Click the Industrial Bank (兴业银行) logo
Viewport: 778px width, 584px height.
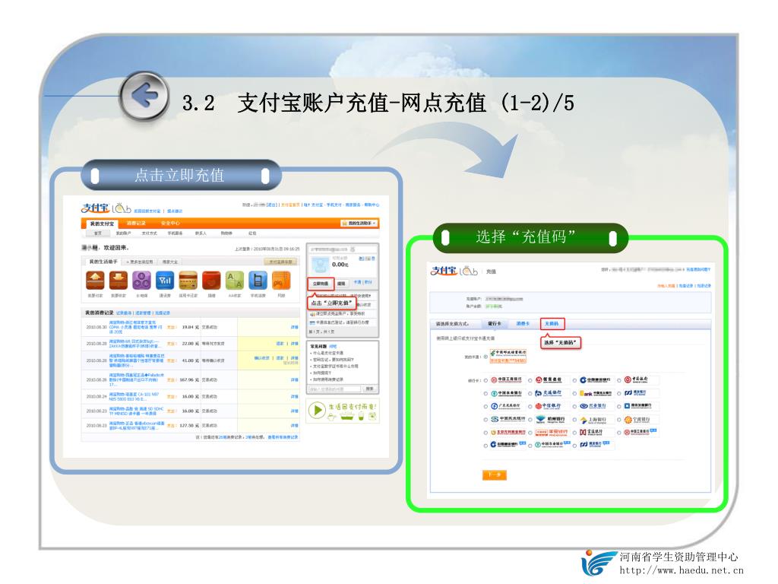[x=594, y=406]
